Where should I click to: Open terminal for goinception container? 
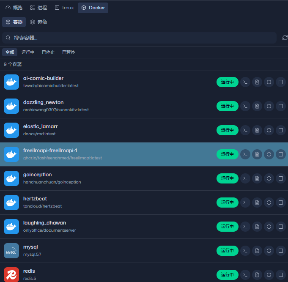[x=245, y=178]
